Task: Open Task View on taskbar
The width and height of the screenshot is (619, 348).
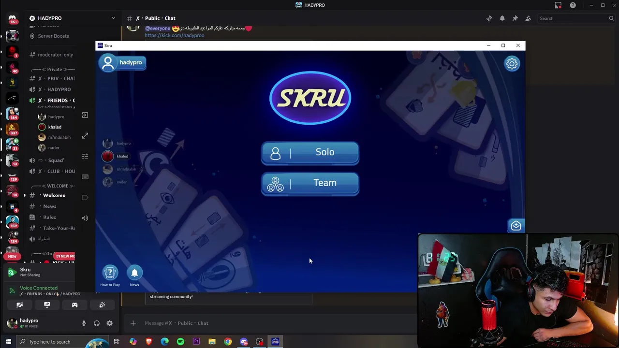Action: click(x=117, y=342)
